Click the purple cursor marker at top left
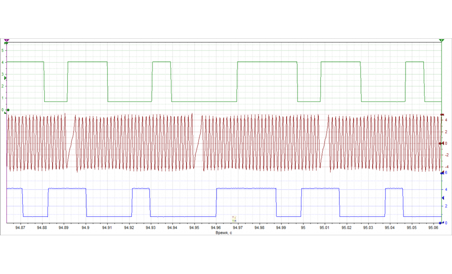The height and width of the screenshot is (274, 452). (x=7, y=40)
